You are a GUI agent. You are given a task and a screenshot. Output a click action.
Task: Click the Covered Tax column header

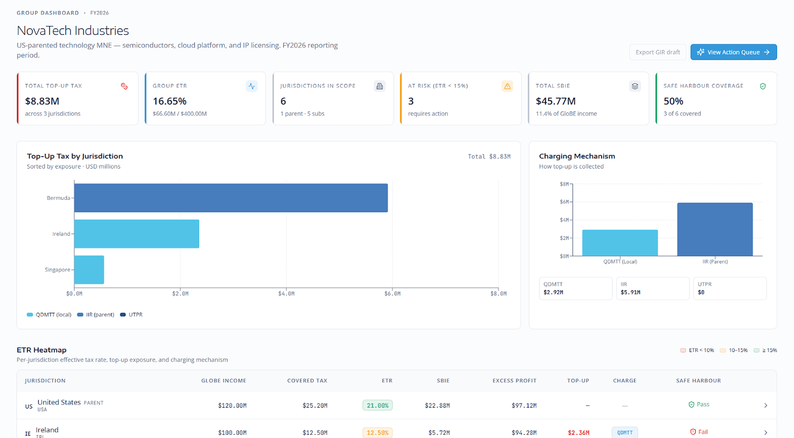point(307,381)
